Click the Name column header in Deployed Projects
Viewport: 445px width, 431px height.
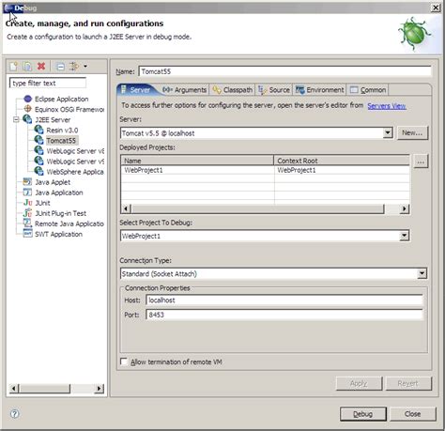coord(197,161)
